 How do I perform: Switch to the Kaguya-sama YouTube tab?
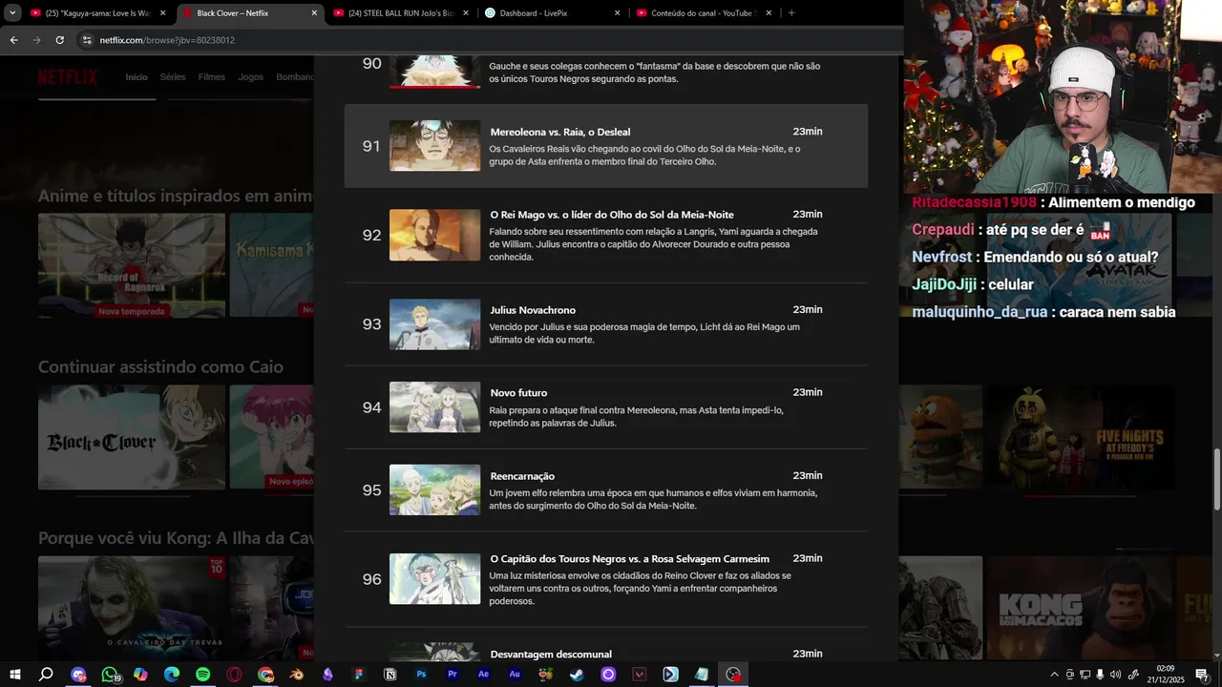coord(97,13)
